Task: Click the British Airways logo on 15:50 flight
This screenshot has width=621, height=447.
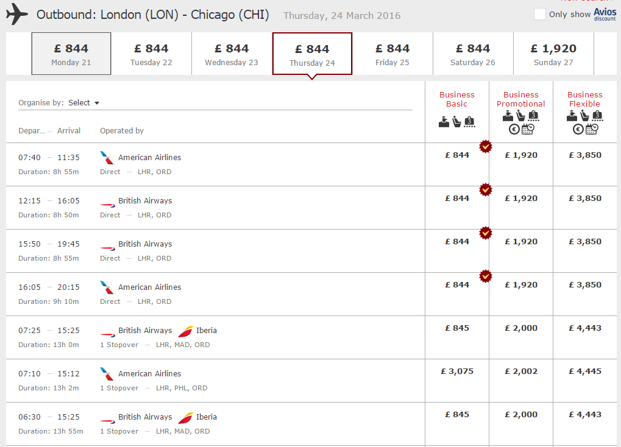Action: (107, 248)
